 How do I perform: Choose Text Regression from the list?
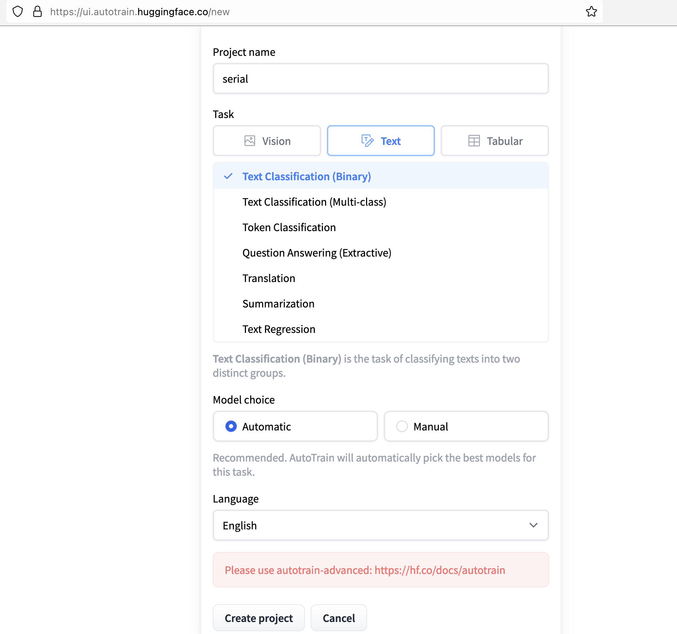279,329
